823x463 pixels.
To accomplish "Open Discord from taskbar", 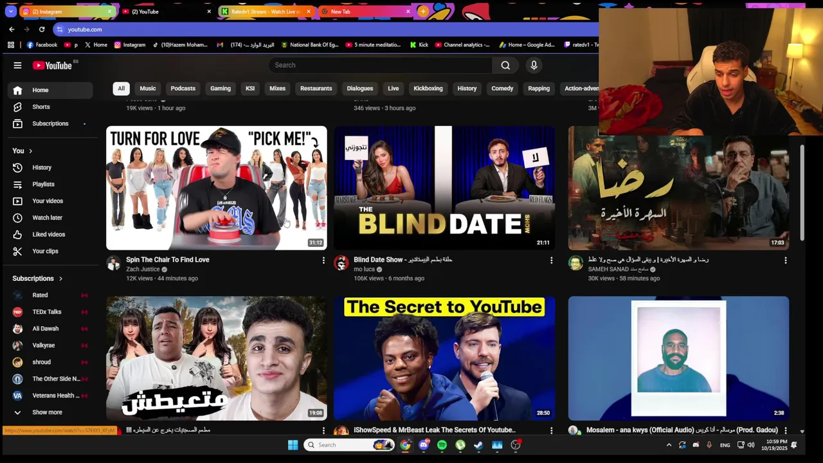I will (x=424, y=445).
